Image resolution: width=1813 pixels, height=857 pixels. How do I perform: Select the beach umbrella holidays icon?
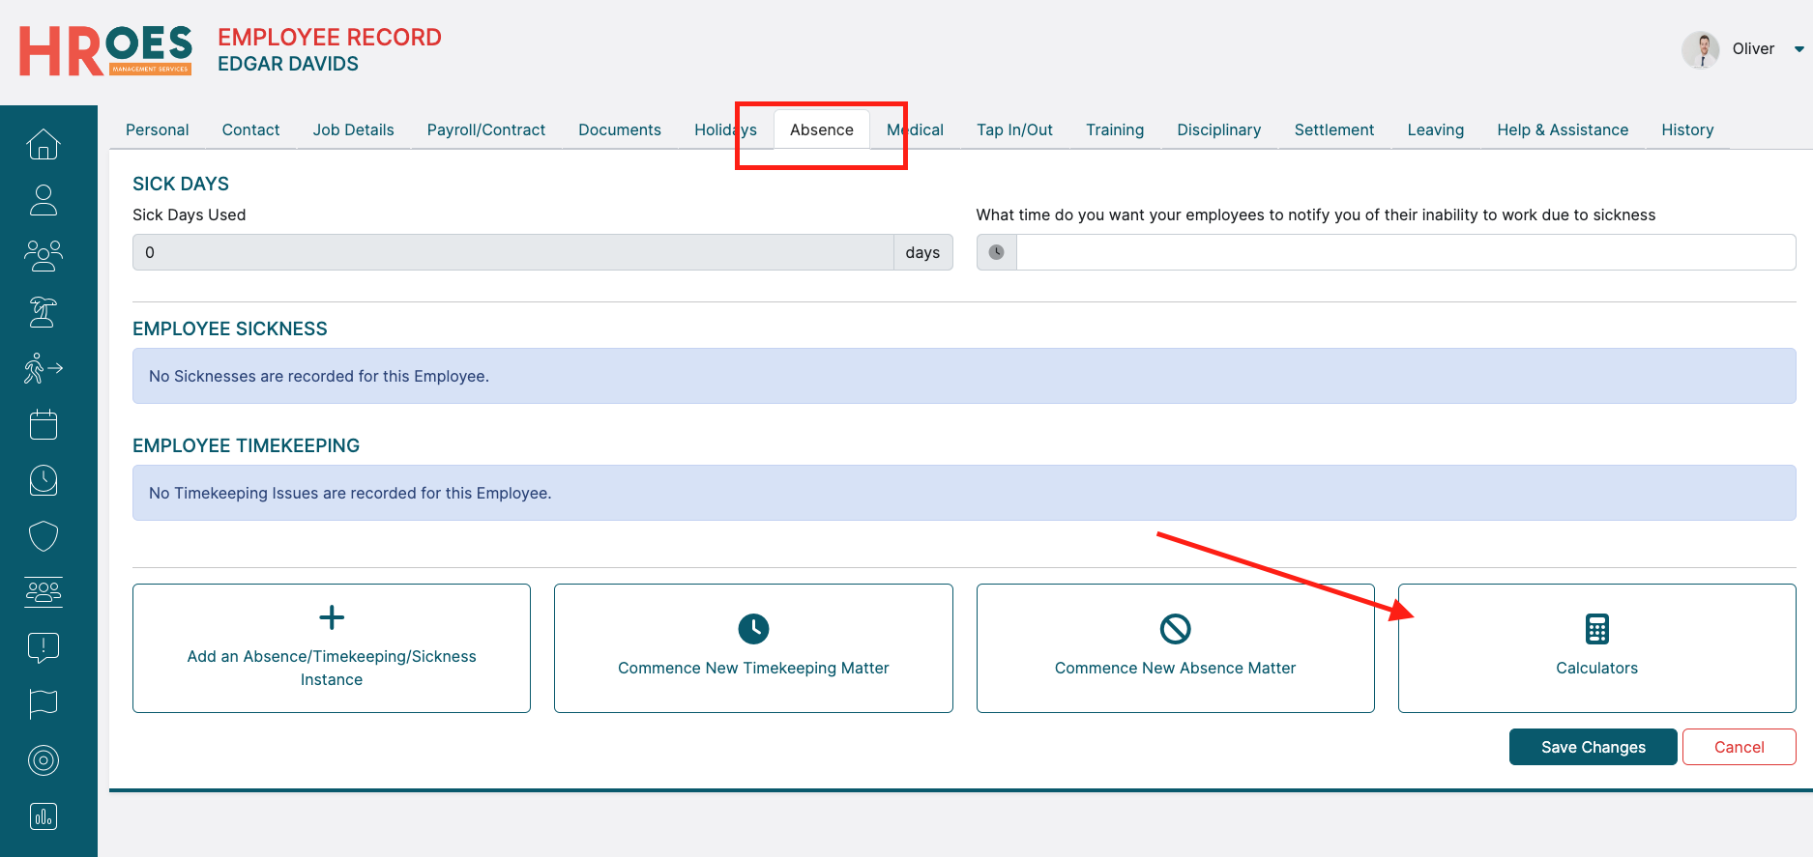coord(44,312)
